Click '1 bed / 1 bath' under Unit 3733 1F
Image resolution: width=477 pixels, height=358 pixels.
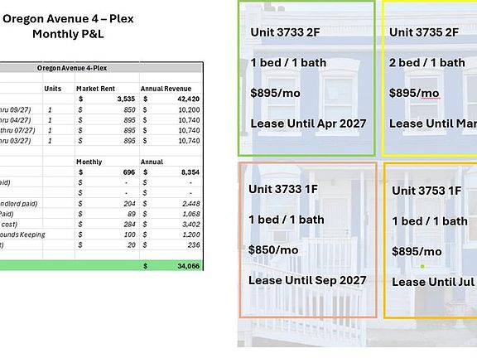287,220
